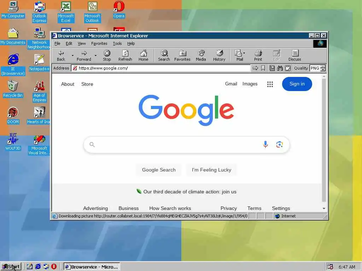Open the Favorites menu
Viewport: 362px width, 271px height.
tap(99, 43)
